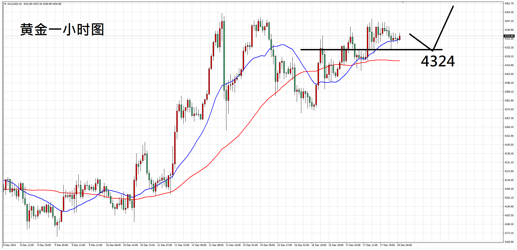Click the 10 Dec 14:00 time label

tap(130, 245)
